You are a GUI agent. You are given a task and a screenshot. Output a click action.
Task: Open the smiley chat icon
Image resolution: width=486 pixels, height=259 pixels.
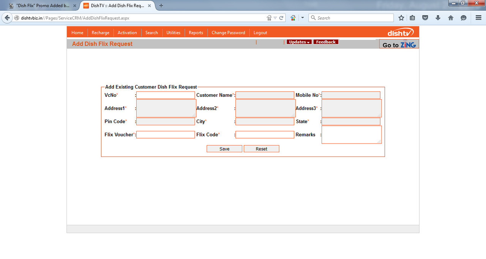click(463, 18)
